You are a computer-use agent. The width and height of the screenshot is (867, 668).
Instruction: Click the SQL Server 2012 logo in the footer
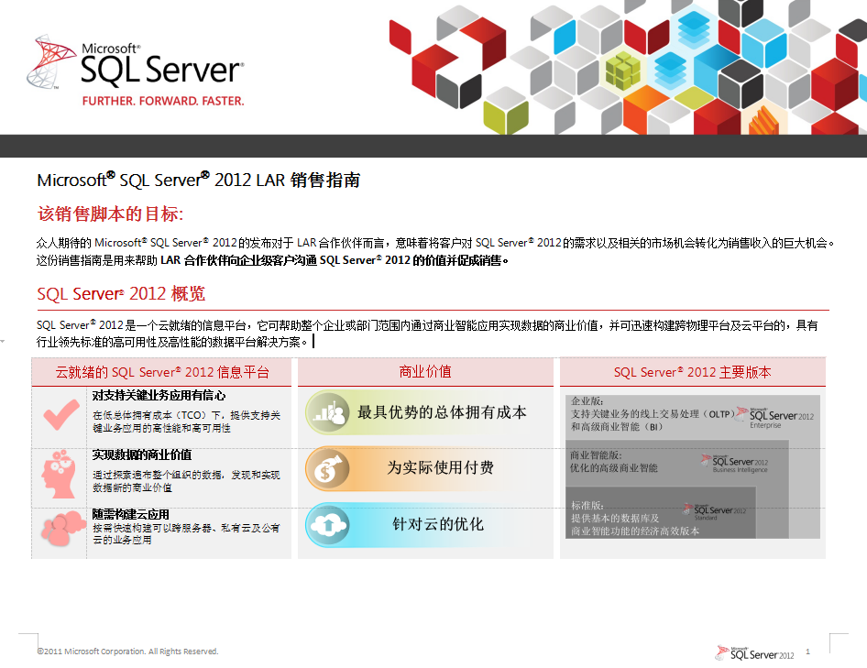click(x=754, y=652)
